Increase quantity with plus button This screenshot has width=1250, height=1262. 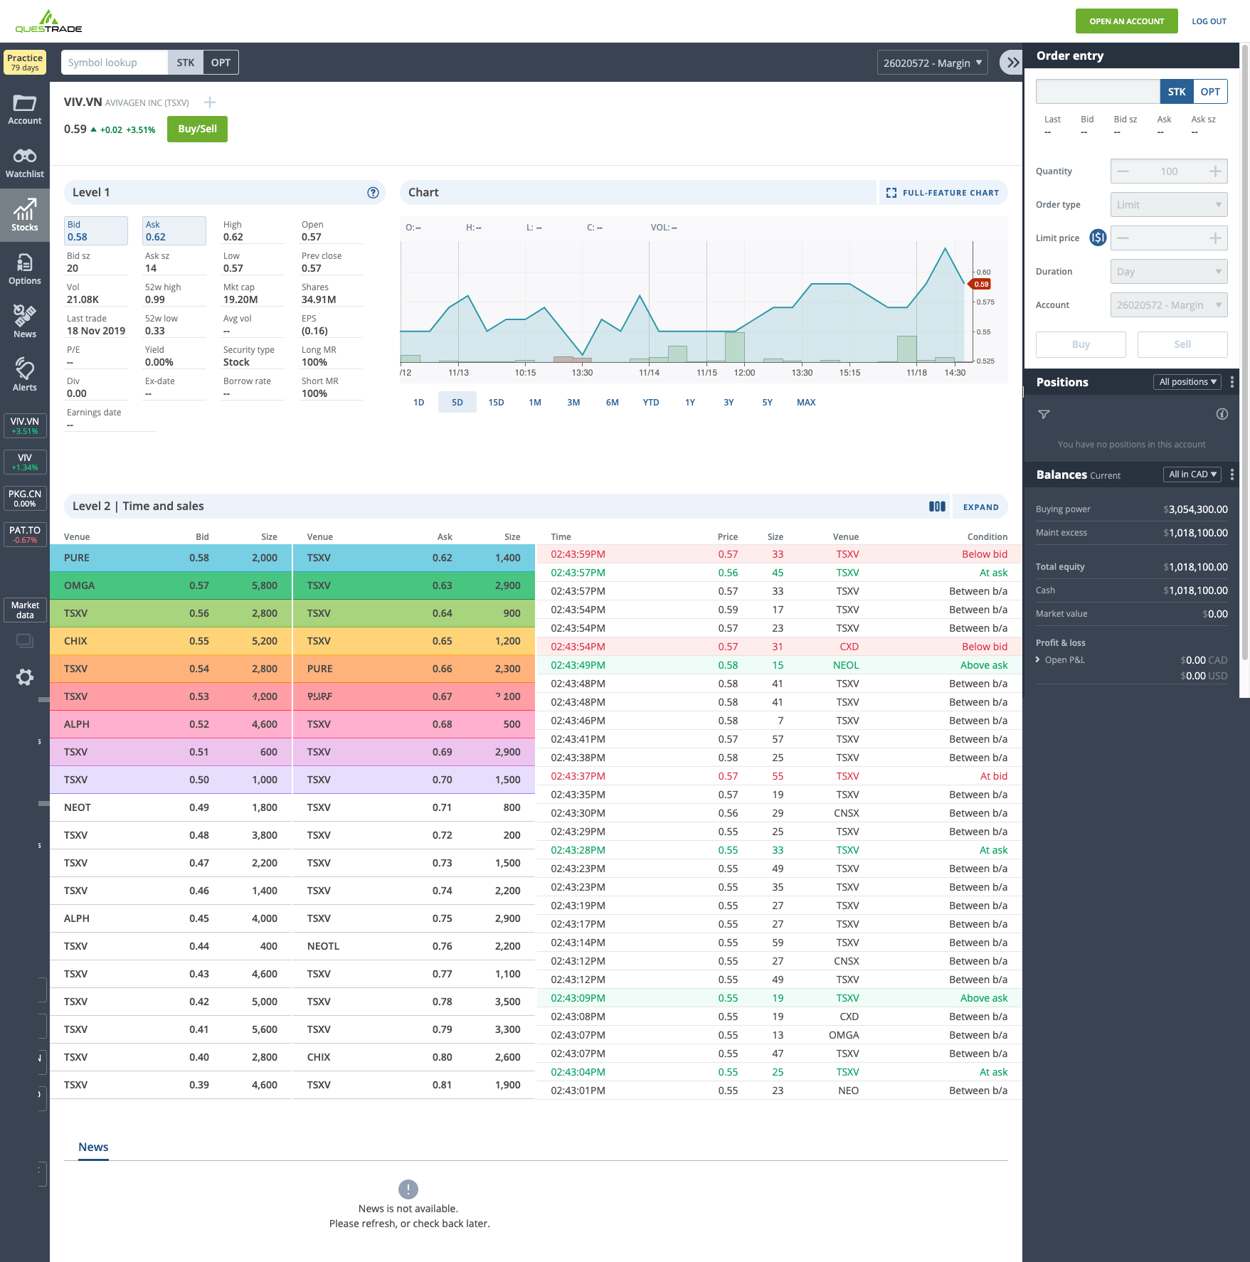click(1215, 171)
